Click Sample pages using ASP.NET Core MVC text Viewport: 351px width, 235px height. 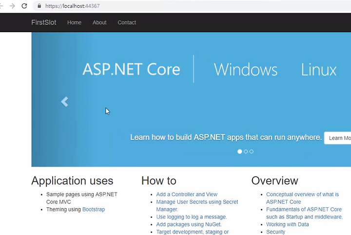82,198
